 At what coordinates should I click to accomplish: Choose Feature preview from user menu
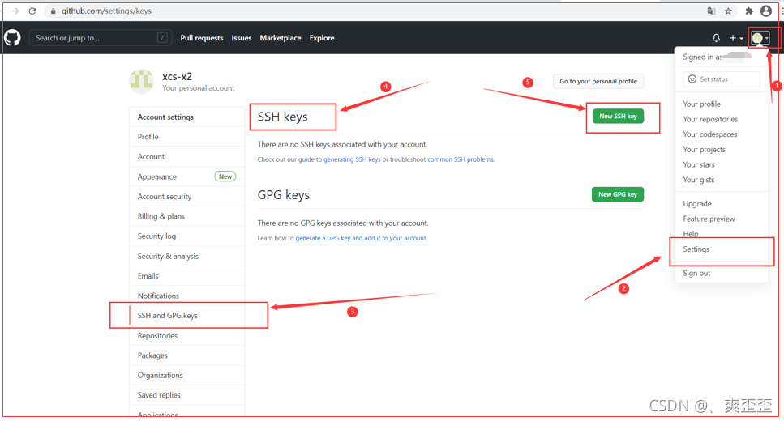721,219
